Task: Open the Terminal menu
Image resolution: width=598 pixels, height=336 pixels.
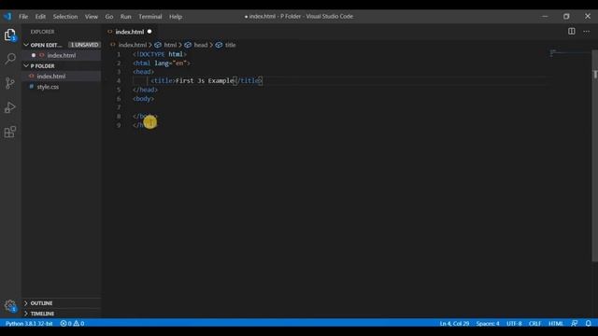Action: pos(149,17)
